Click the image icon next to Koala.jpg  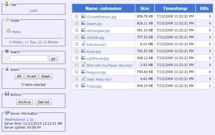[83, 51]
